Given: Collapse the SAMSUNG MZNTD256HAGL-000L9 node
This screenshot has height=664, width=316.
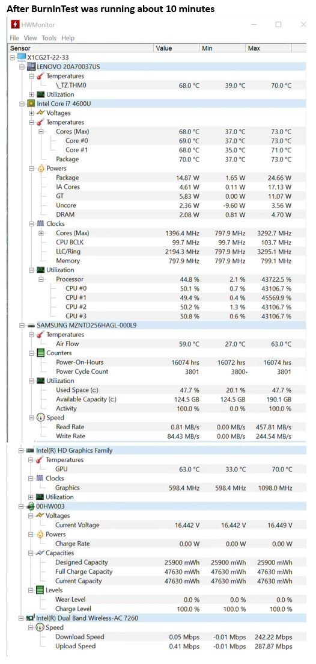Looking at the screenshot, I should [x=22, y=325].
